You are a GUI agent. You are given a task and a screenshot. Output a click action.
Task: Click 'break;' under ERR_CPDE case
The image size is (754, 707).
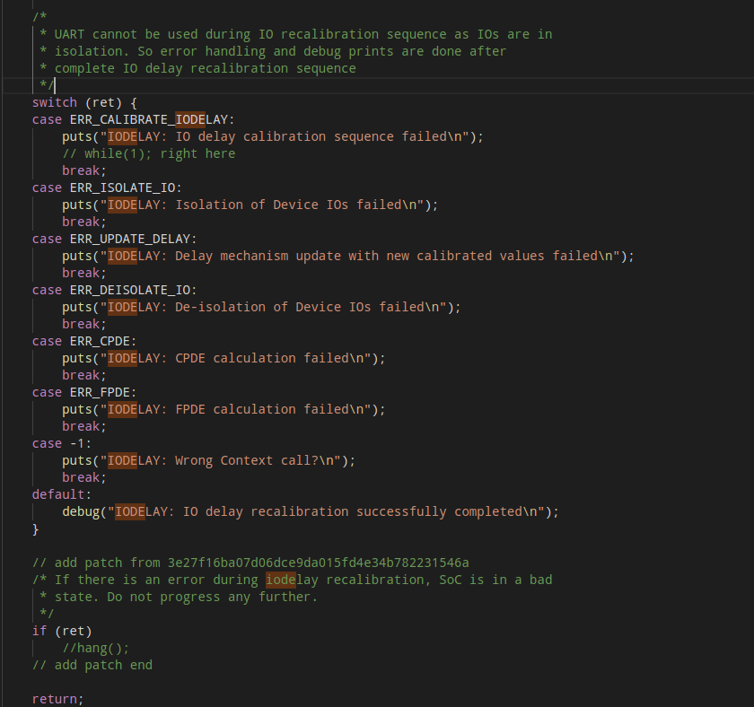coord(84,376)
